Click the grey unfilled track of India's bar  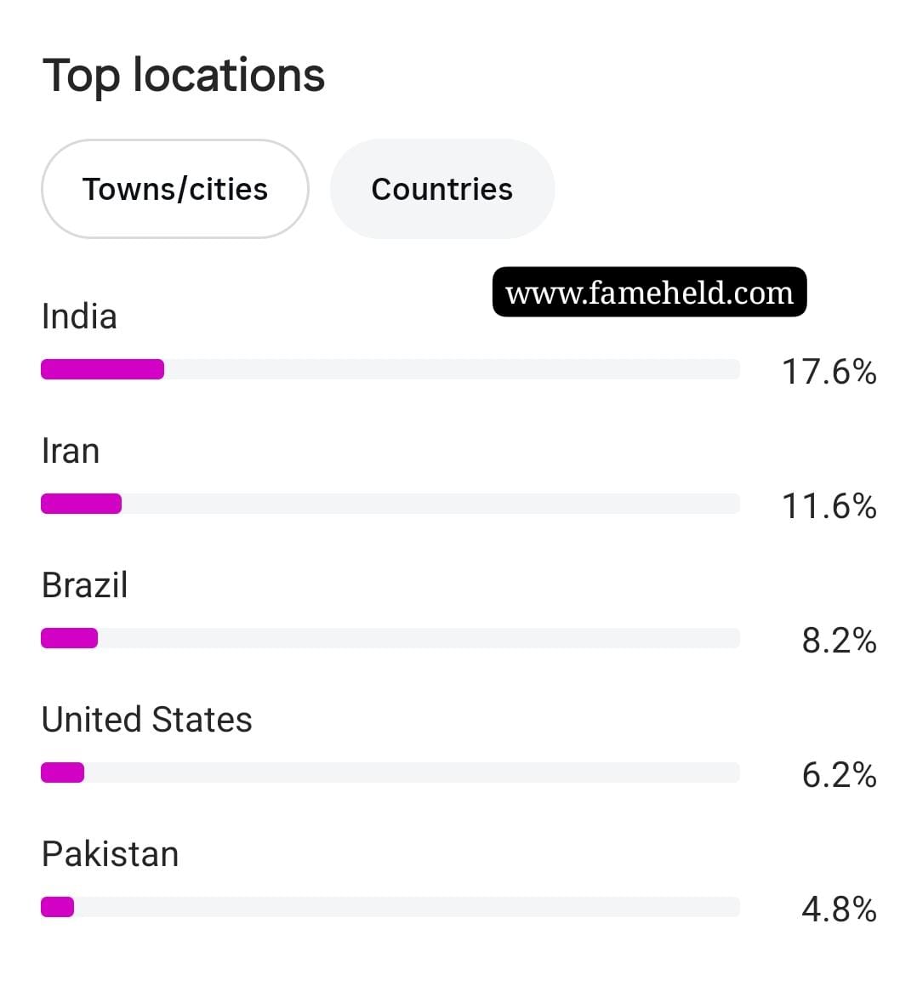coord(453,369)
